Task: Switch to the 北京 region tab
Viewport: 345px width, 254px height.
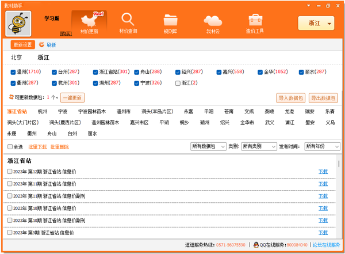Action: pos(16,58)
